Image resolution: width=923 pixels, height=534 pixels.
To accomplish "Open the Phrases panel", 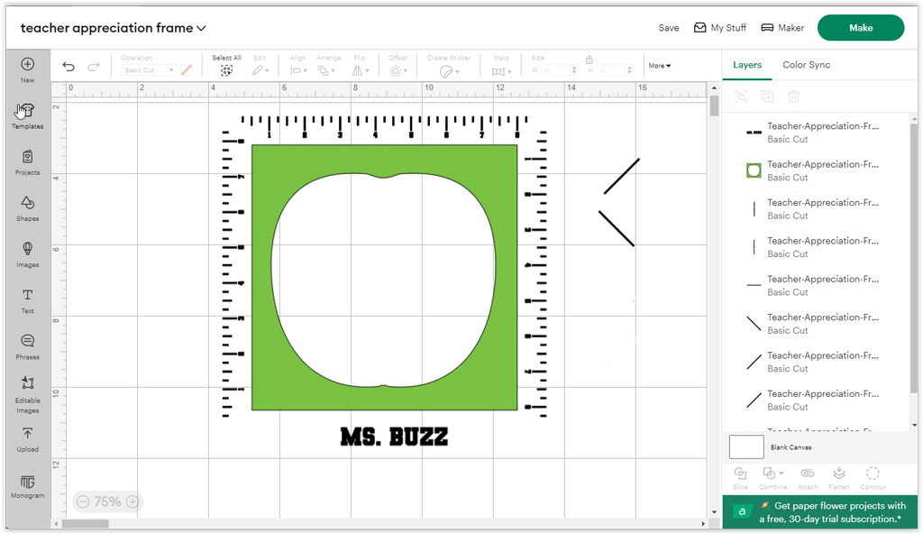I will (x=27, y=345).
